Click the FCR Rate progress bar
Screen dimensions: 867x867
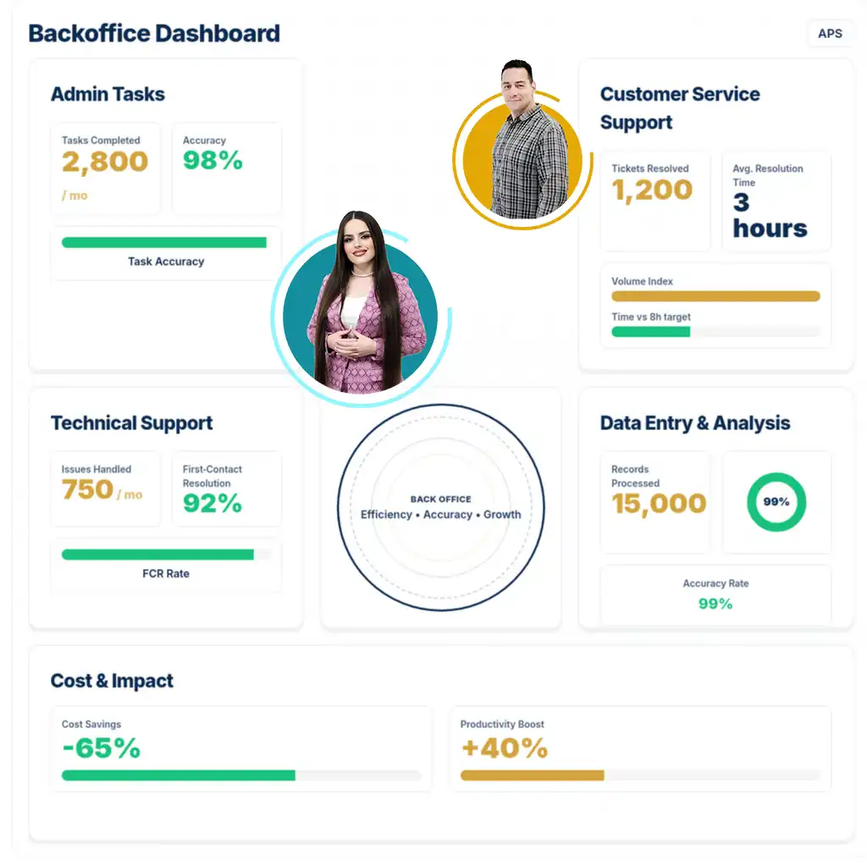click(x=167, y=555)
